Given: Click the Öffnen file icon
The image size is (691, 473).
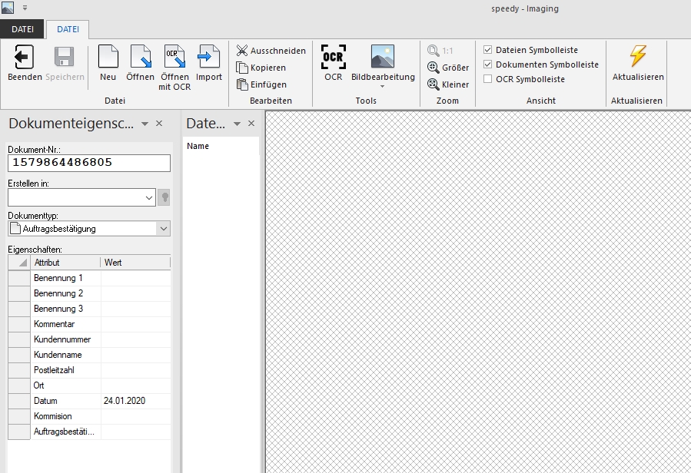Looking at the screenshot, I should tap(140, 58).
